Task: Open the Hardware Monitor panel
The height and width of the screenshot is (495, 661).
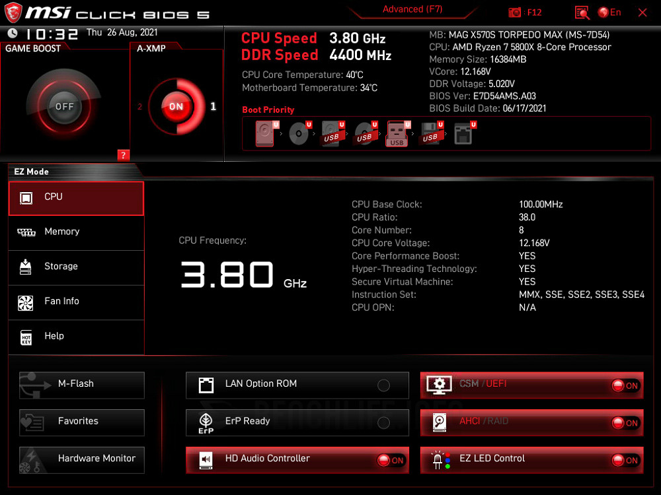Action: [81, 459]
